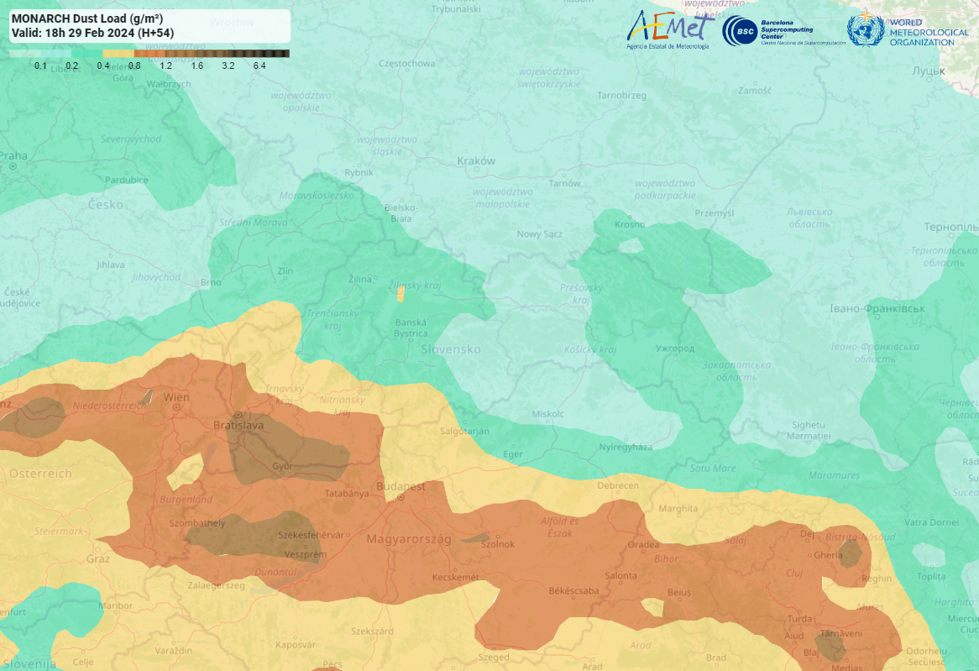Screen dimensions: 979x671
Task: Click the Kraków city label
Action: (476, 161)
